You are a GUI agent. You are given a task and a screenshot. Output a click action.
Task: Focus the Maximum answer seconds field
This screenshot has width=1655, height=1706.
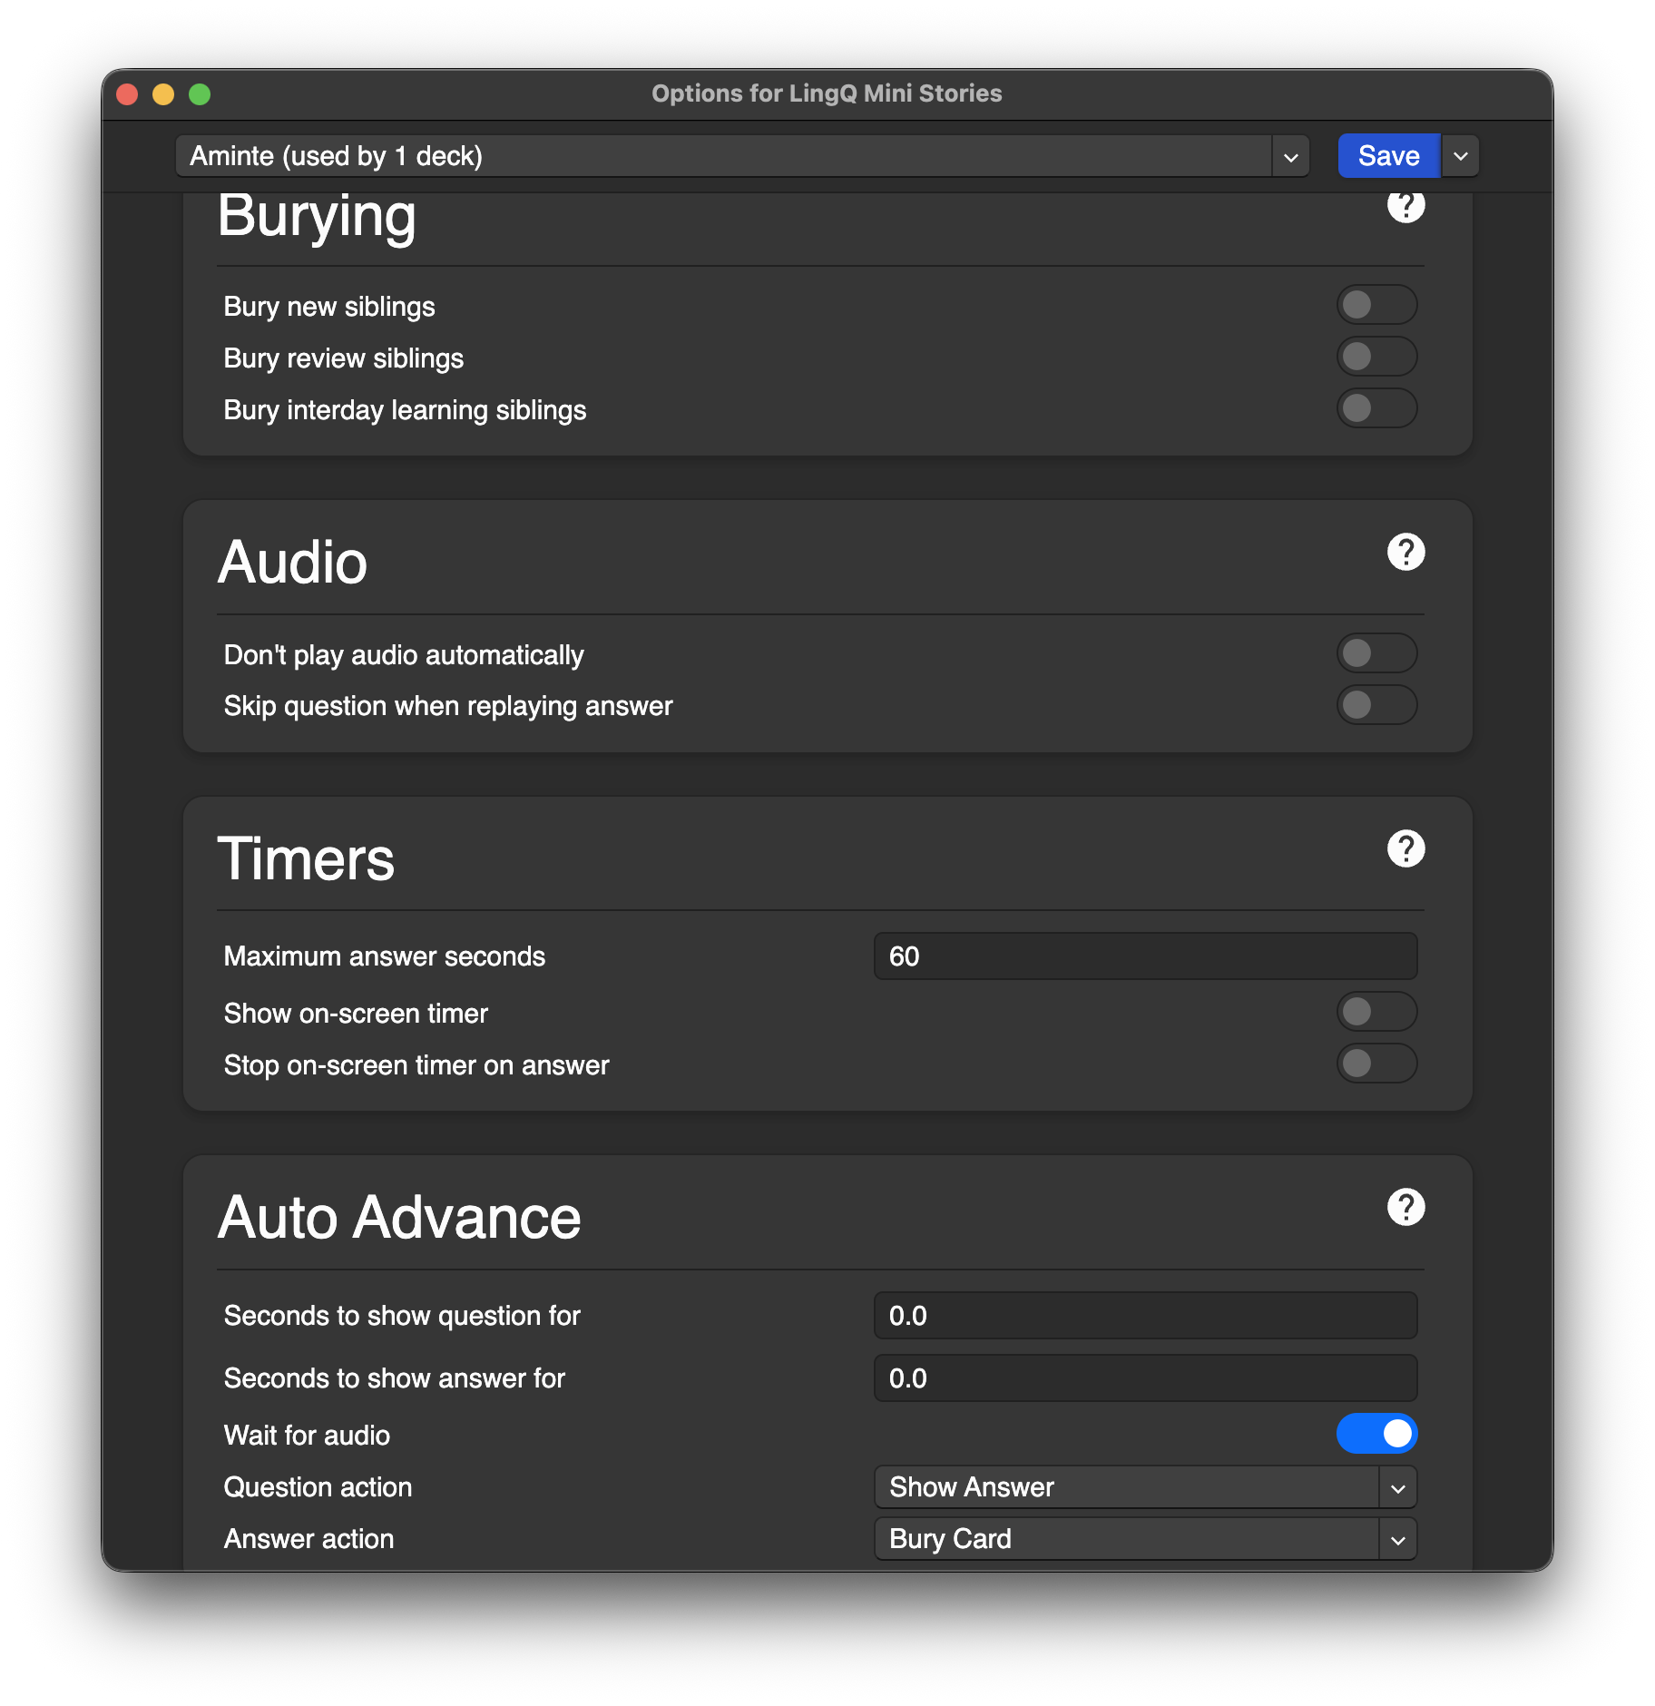tap(1145, 956)
